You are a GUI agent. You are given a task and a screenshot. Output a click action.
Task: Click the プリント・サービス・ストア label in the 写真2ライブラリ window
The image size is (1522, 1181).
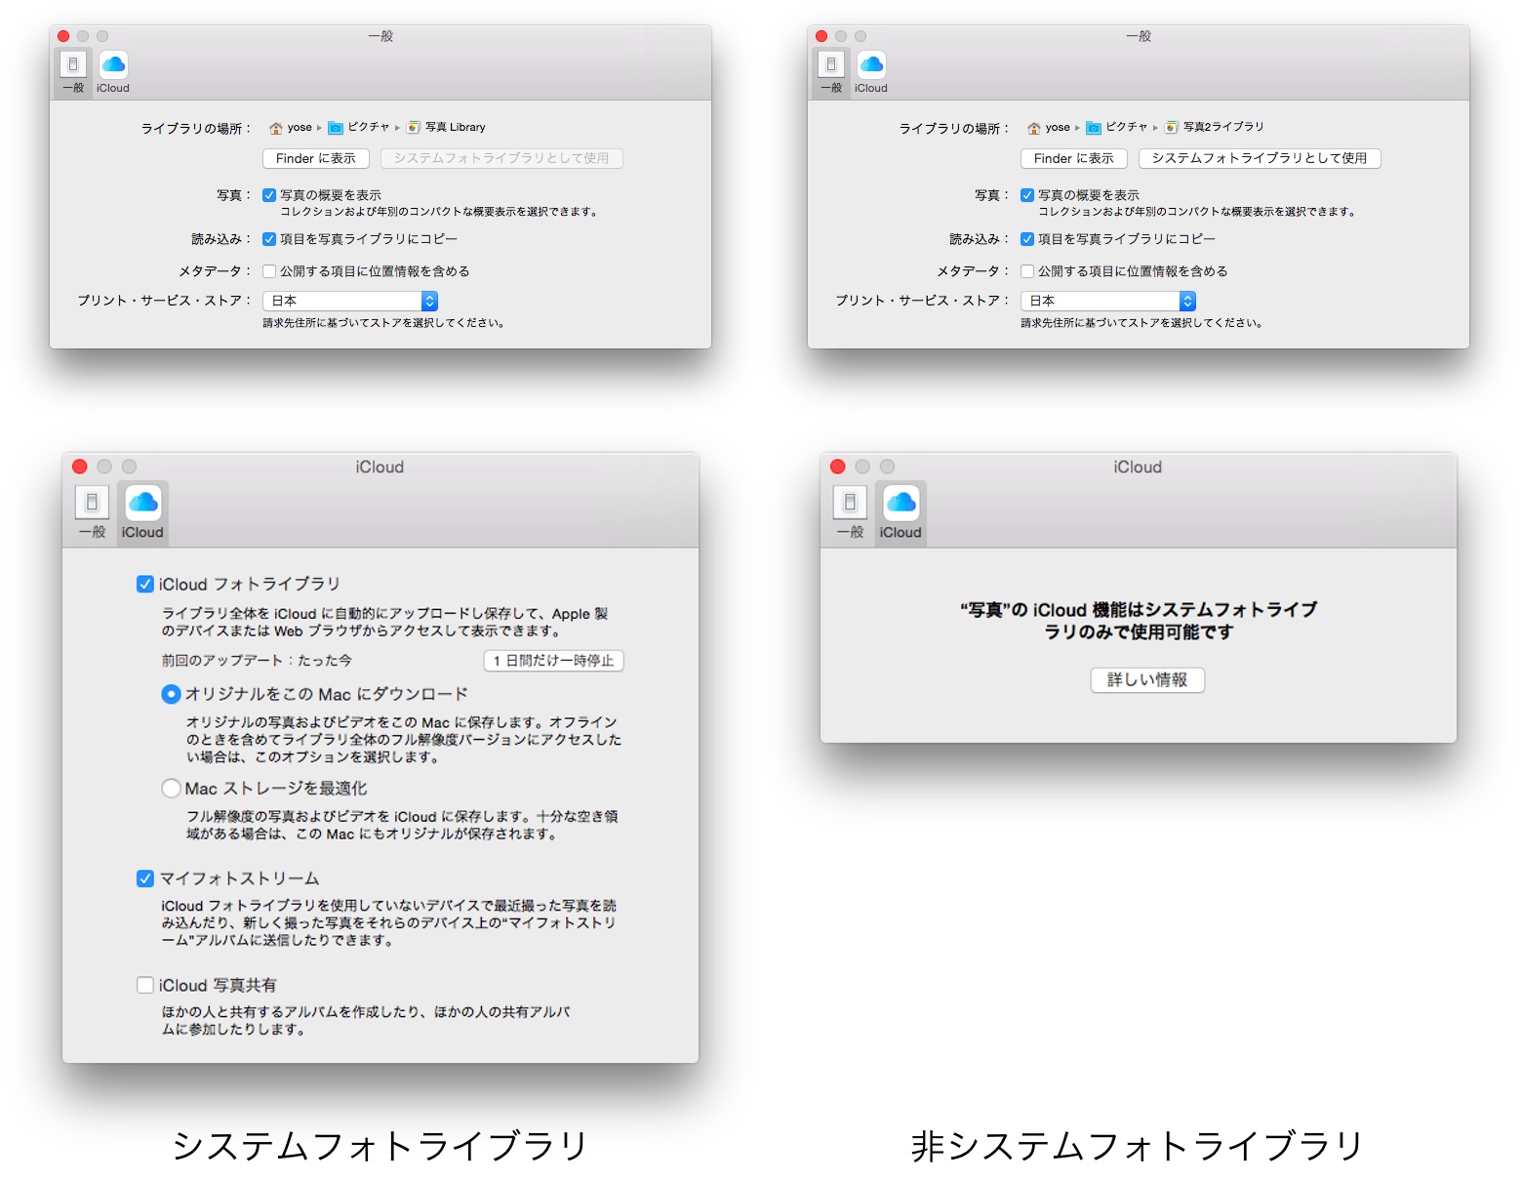(923, 301)
